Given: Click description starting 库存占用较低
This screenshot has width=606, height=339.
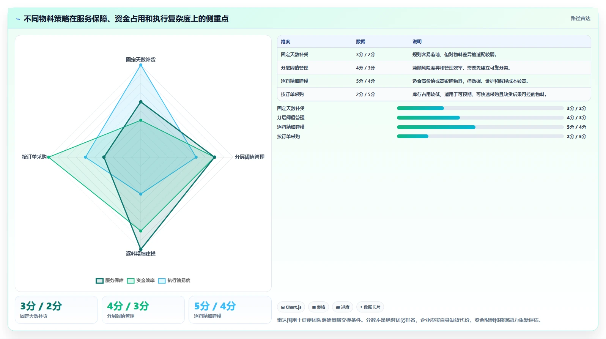Looking at the screenshot, I should (480, 95).
